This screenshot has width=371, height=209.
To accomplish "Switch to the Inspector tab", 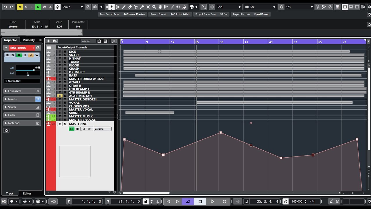I will coord(10,40).
